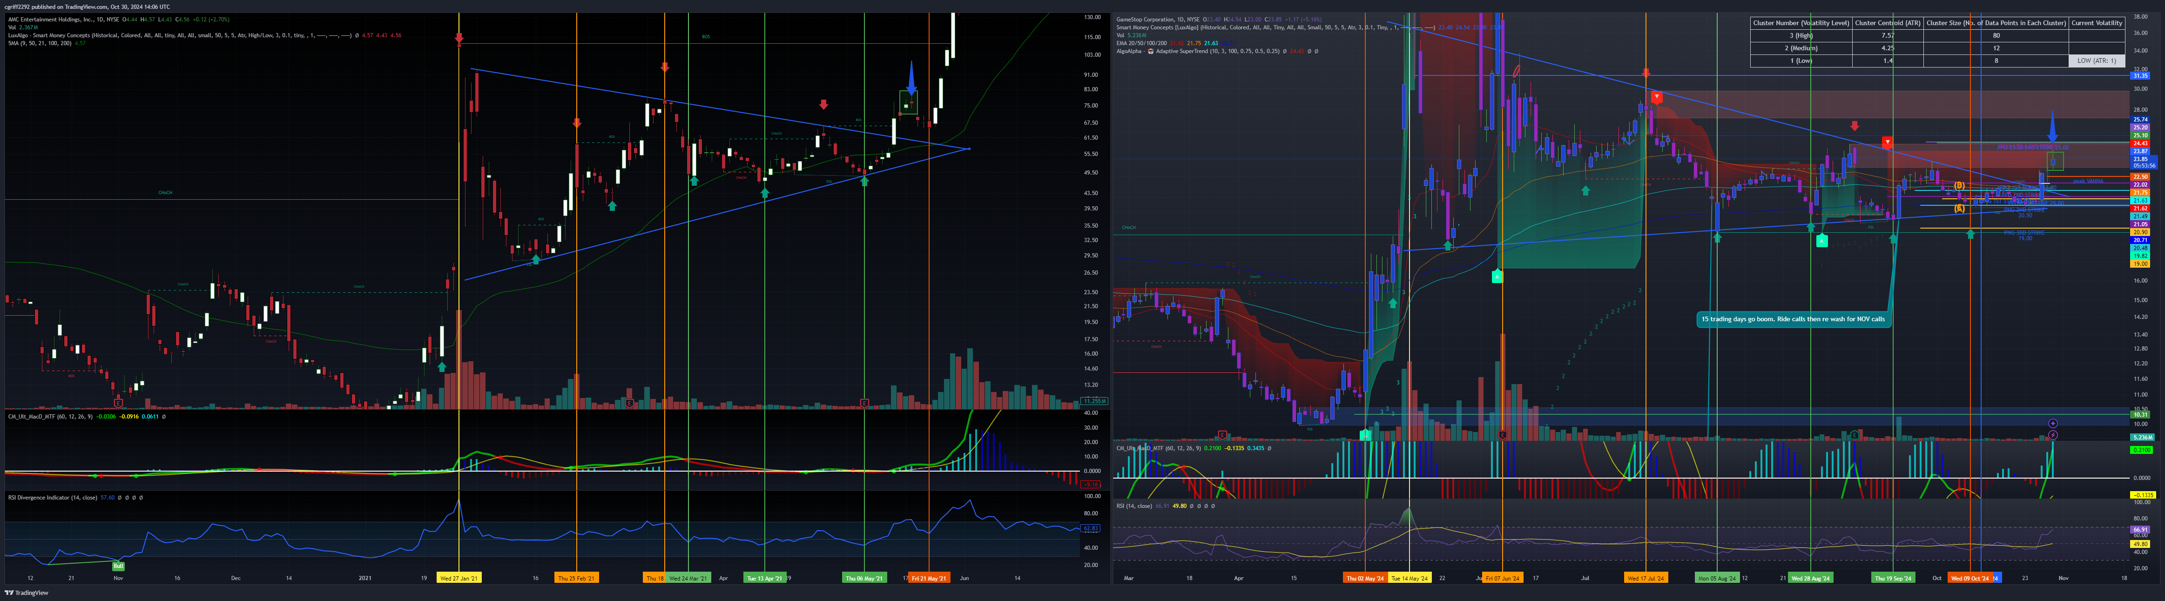Click the Current Volatility table header
This screenshot has height=601, width=2165.
(2096, 23)
